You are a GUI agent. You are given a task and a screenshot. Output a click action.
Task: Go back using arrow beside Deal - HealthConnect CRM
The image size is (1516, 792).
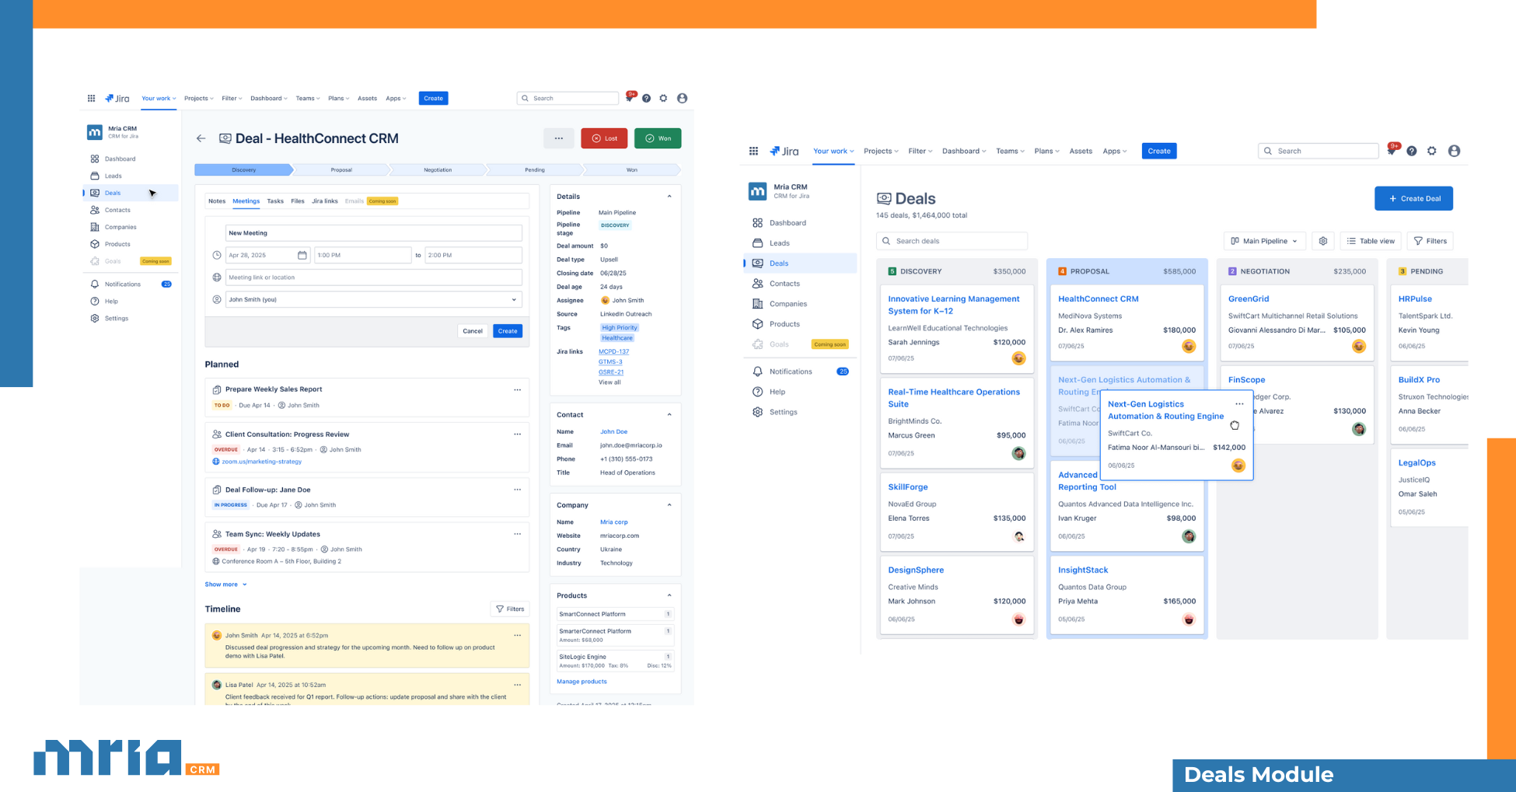[x=201, y=138]
